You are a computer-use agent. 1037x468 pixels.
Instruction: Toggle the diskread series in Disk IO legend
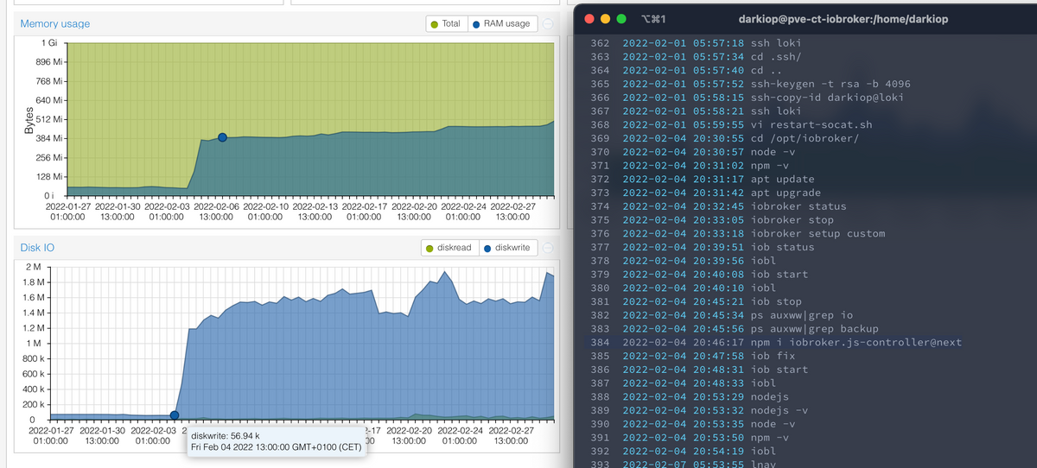449,248
